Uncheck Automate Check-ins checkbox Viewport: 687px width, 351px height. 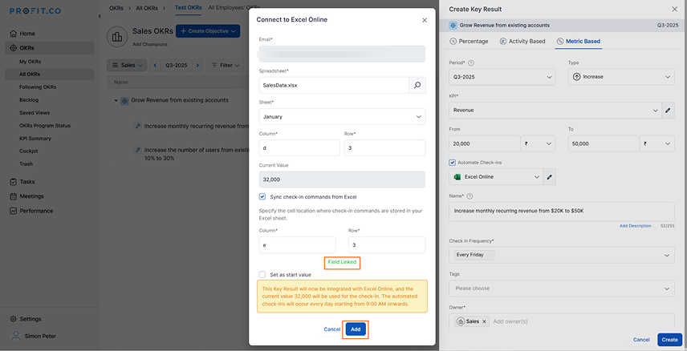pyautogui.click(x=452, y=163)
